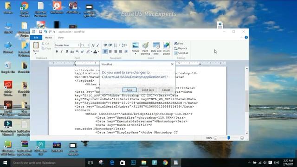Image resolution: width=297 pixels, height=167 pixels.
Task: Open Task View from the taskbar
Action: coord(90,163)
